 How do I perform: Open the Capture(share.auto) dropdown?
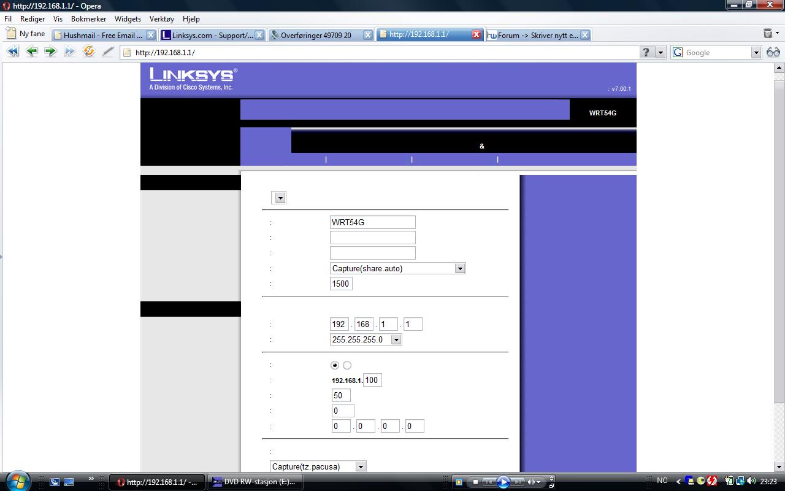(x=397, y=268)
